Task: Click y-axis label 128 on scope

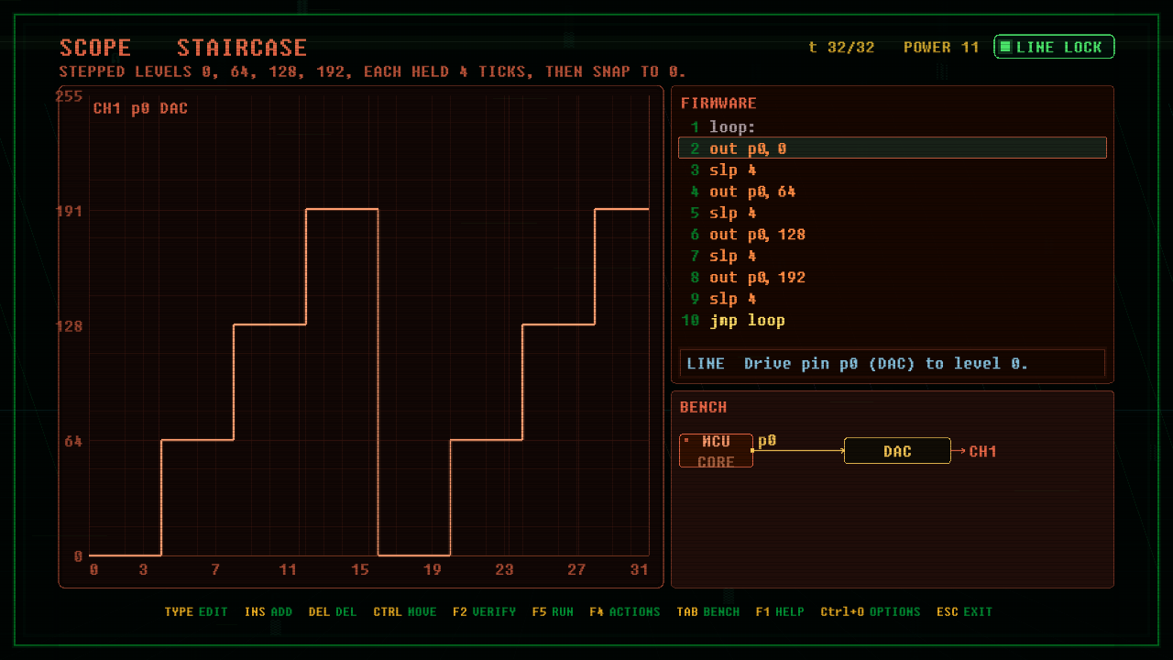Action: pos(70,326)
